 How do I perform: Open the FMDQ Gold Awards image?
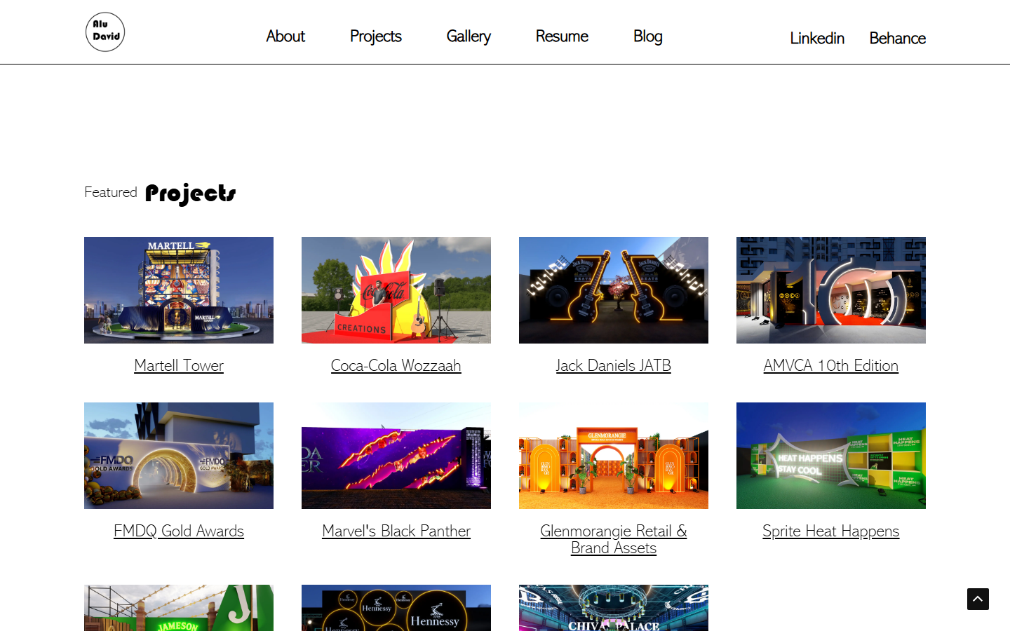click(x=179, y=456)
